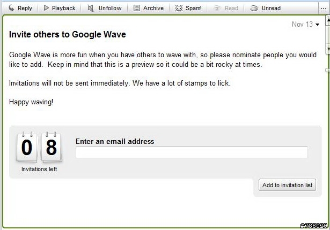Click the calendar digit 8 counter

[x=52, y=147]
